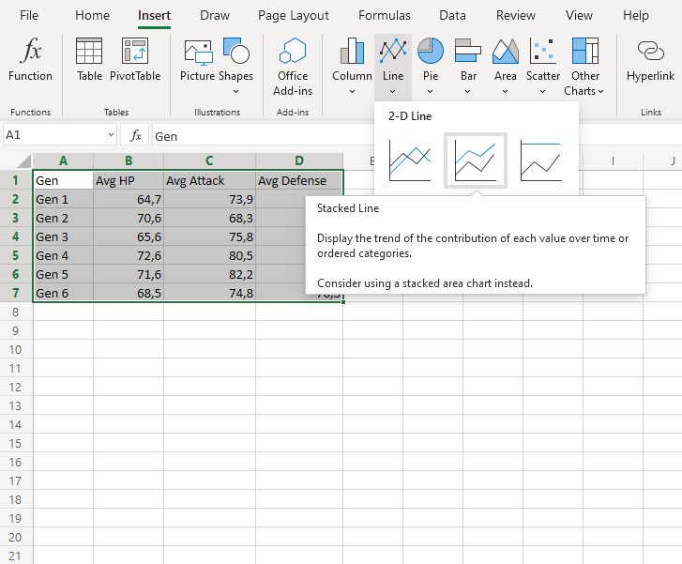The width and height of the screenshot is (682, 564).
Task: Open the File menu
Action: 29,15
